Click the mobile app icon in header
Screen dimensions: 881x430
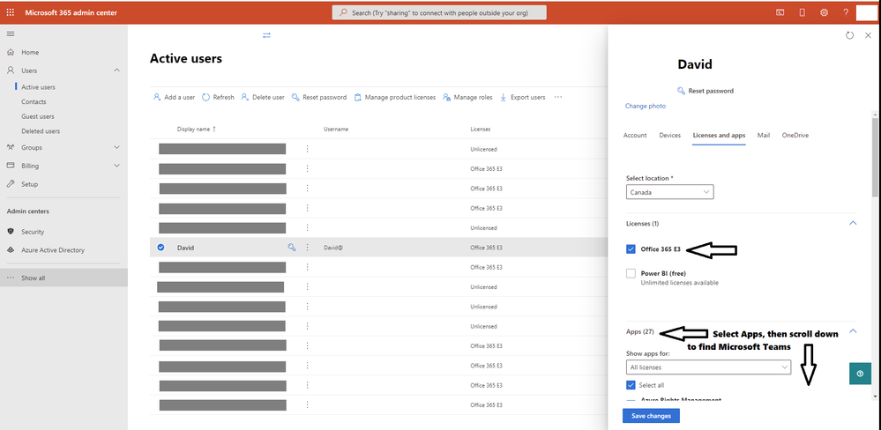click(802, 12)
